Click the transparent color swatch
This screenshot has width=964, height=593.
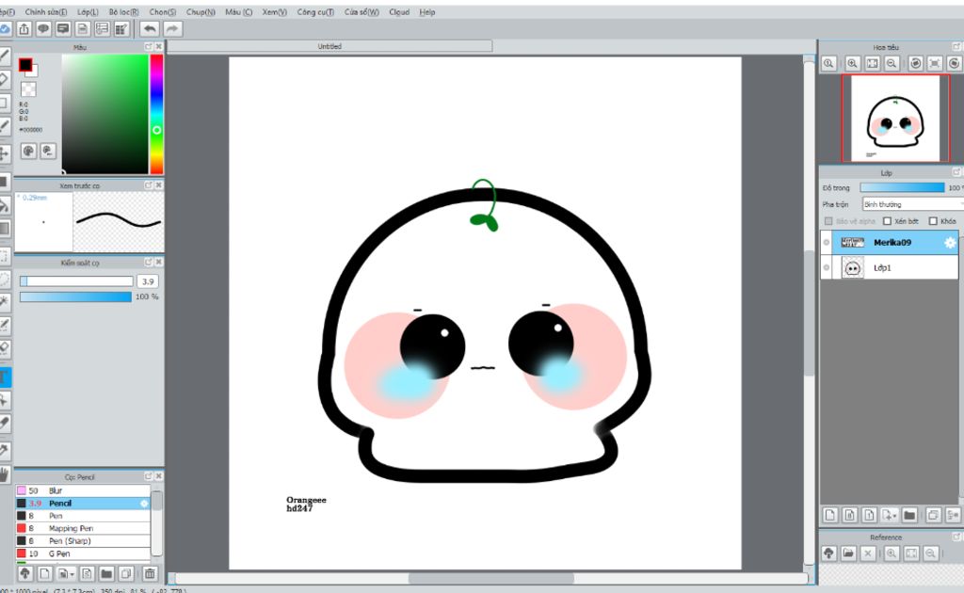coord(28,89)
